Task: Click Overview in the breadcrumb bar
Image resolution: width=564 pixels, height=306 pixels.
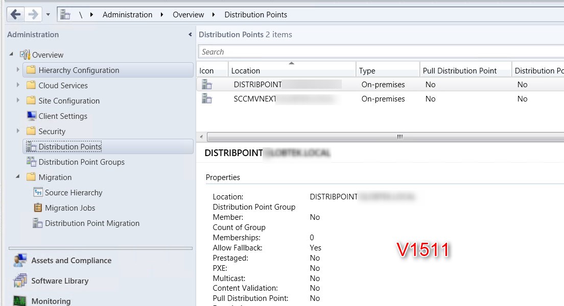Action: tap(188, 14)
